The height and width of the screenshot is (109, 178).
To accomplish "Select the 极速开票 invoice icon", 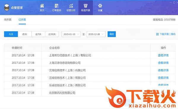I will coord(85,6).
